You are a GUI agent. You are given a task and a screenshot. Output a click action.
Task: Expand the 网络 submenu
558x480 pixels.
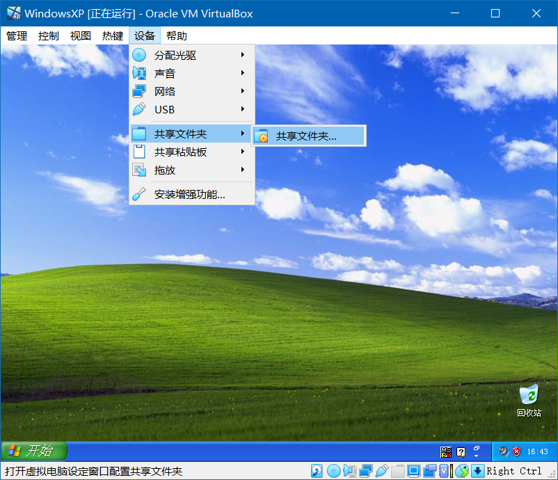pyautogui.click(x=193, y=91)
